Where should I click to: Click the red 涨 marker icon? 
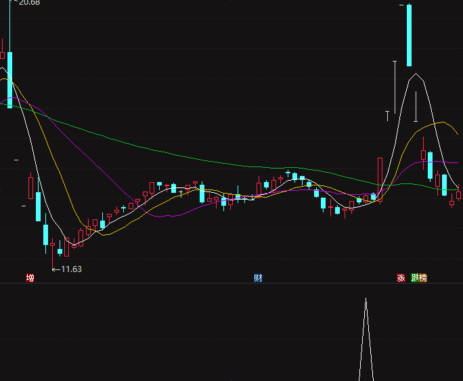coord(401,277)
